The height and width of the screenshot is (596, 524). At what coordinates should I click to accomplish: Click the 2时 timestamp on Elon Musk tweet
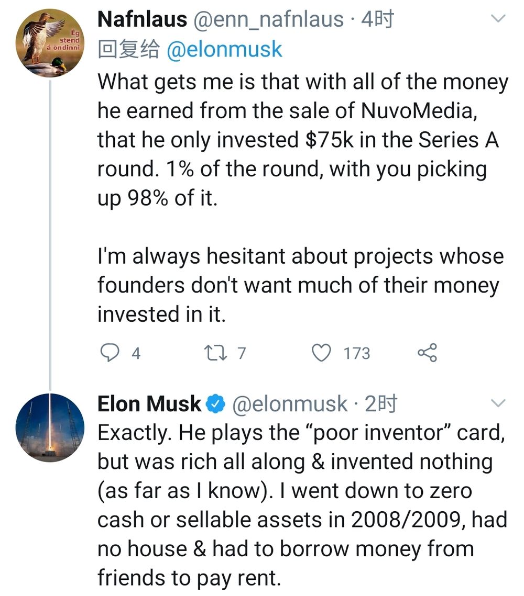[381, 404]
